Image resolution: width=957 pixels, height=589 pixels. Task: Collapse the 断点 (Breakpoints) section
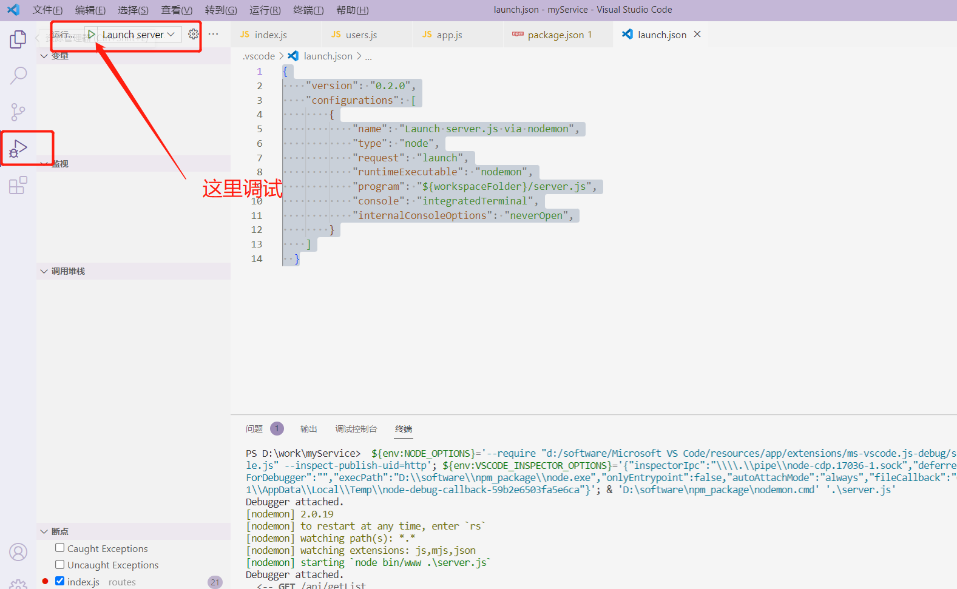pos(134,531)
